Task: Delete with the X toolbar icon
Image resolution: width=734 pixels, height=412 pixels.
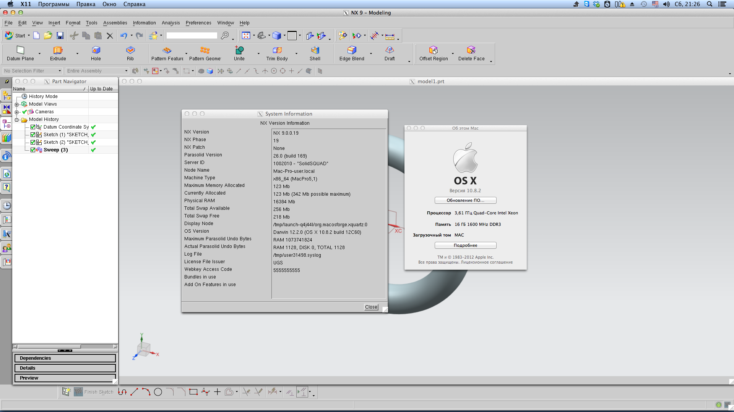Action: tap(110, 36)
